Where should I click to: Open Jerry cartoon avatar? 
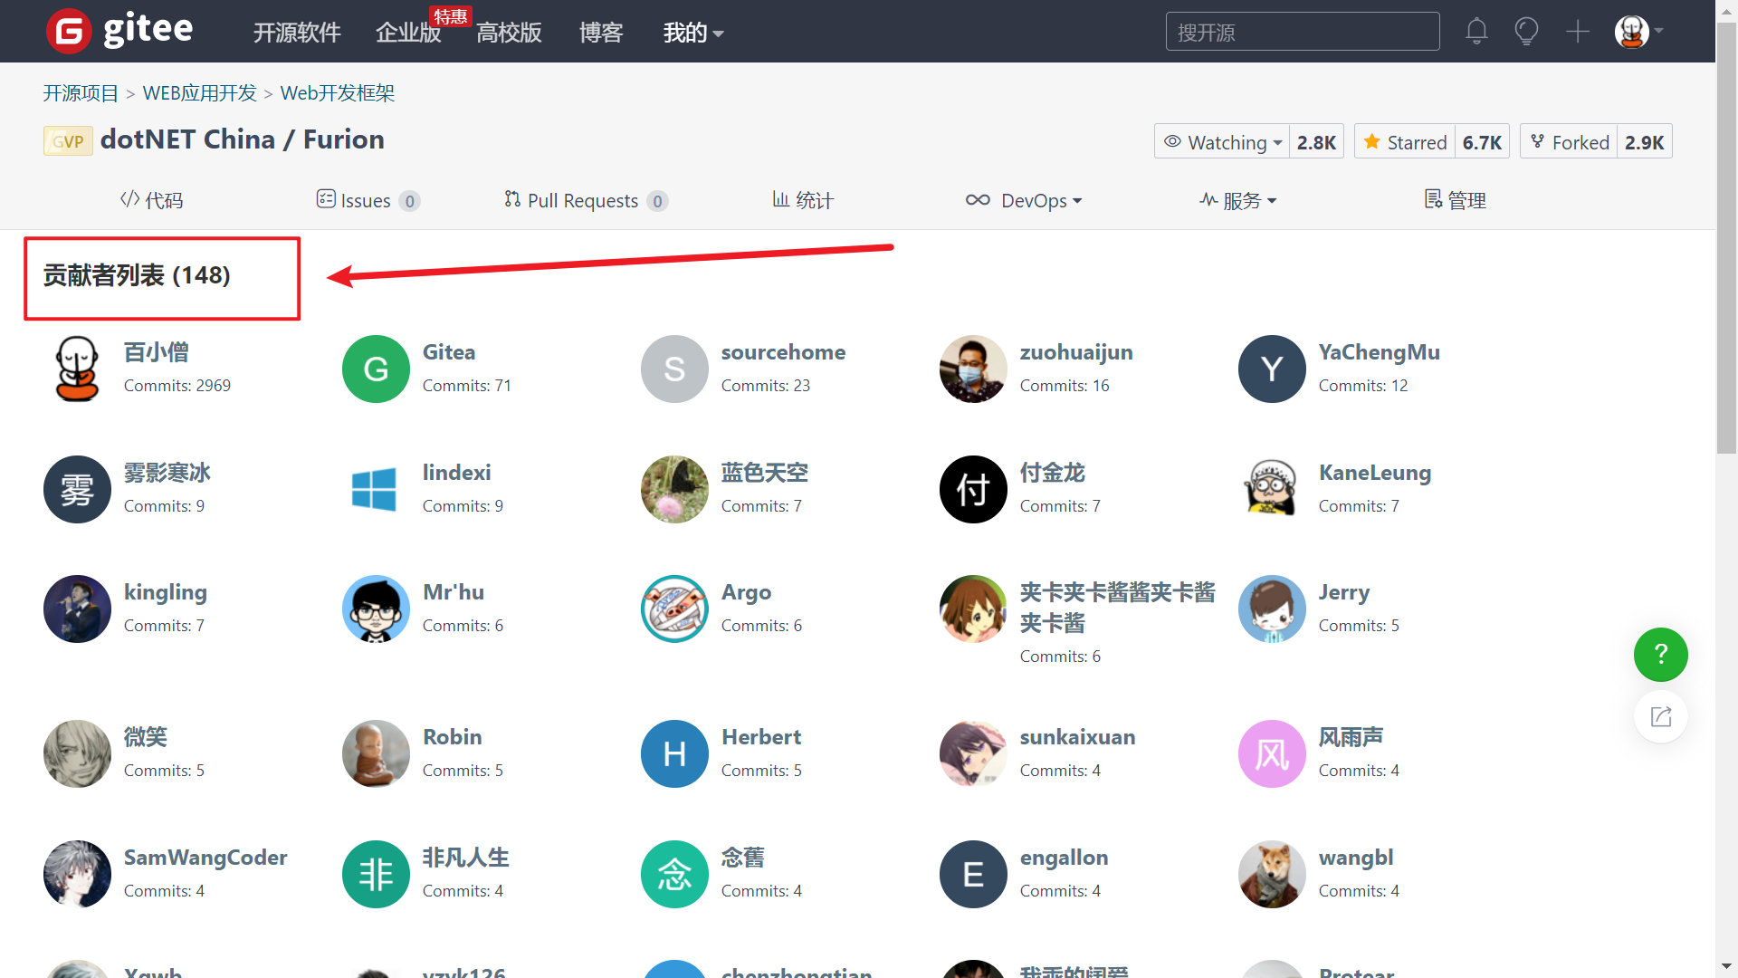pos(1272,609)
